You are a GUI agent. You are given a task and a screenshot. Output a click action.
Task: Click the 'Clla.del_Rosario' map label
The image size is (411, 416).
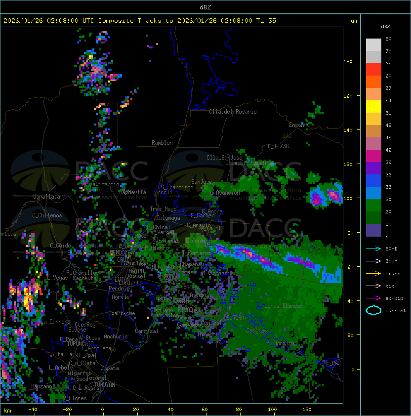233,112
